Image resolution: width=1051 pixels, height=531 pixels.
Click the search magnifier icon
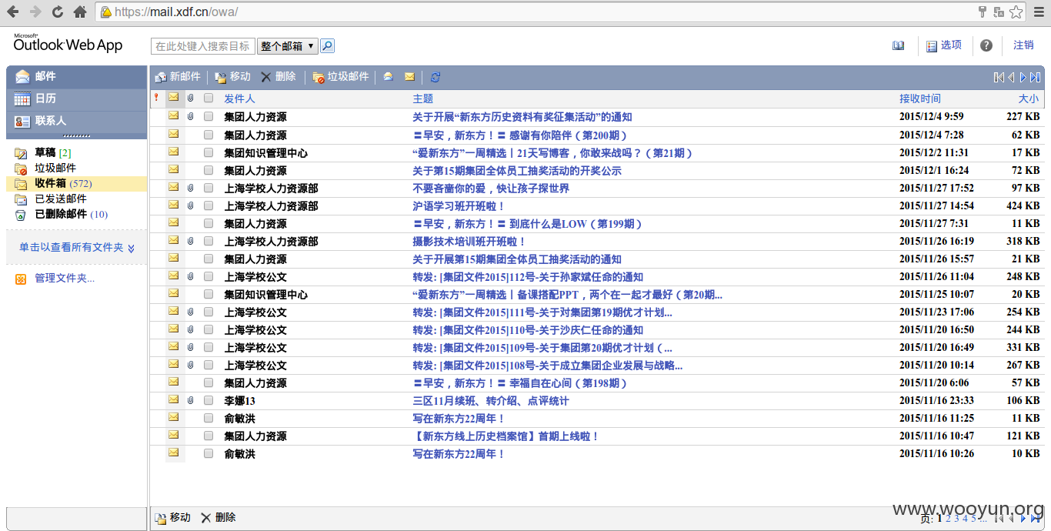(x=327, y=46)
